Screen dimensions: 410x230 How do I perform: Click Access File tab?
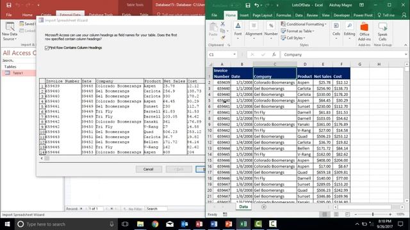[9, 15]
